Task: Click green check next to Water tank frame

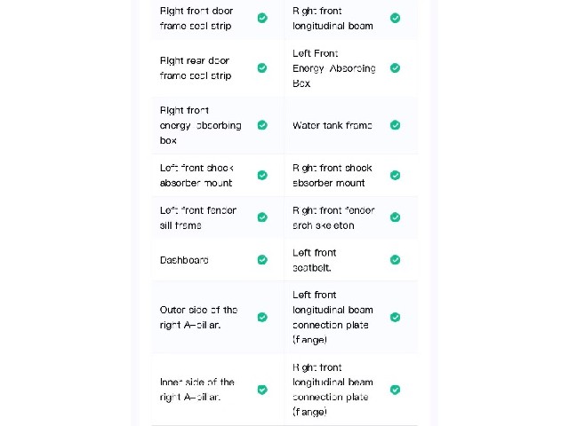Action: (395, 125)
